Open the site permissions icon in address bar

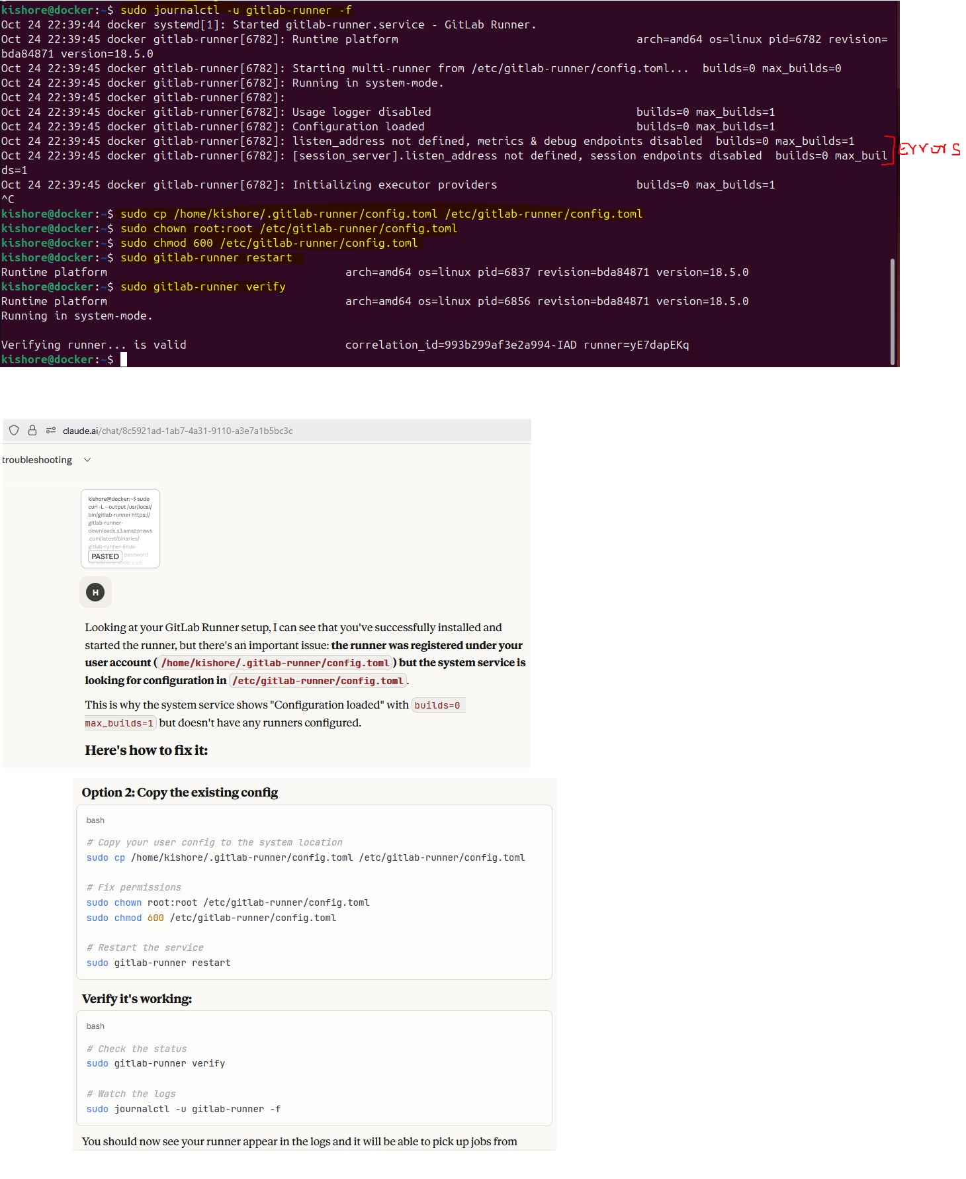51,430
